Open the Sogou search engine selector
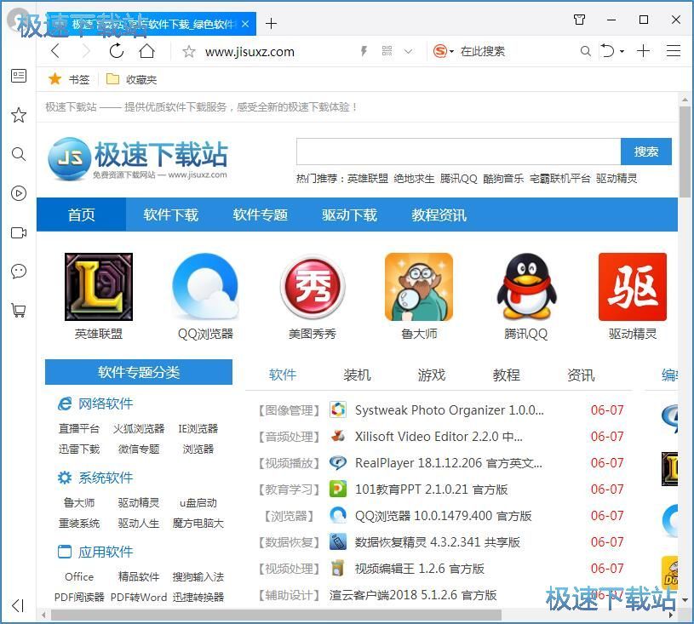The image size is (694, 624). pos(443,51)
